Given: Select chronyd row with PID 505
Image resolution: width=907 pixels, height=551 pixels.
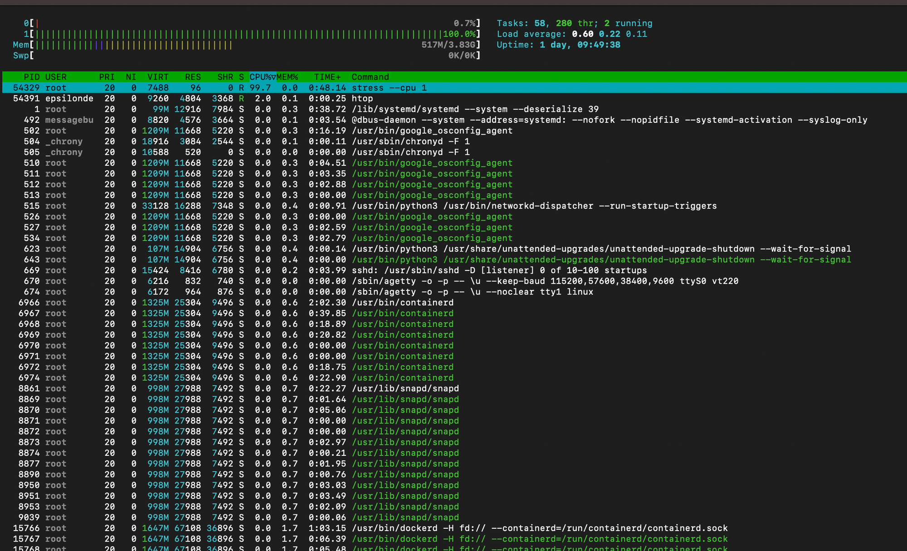Looking at the screenshot, I should [454, 152].
